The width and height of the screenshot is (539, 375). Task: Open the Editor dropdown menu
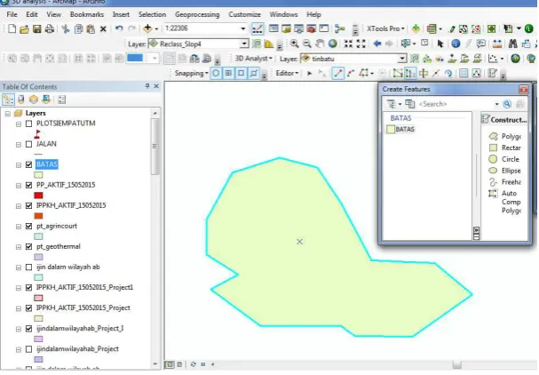(x=287, y=73)
